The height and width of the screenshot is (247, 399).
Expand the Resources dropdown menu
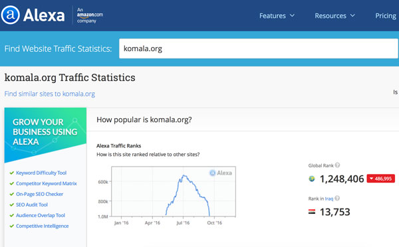tap(334, 16)
